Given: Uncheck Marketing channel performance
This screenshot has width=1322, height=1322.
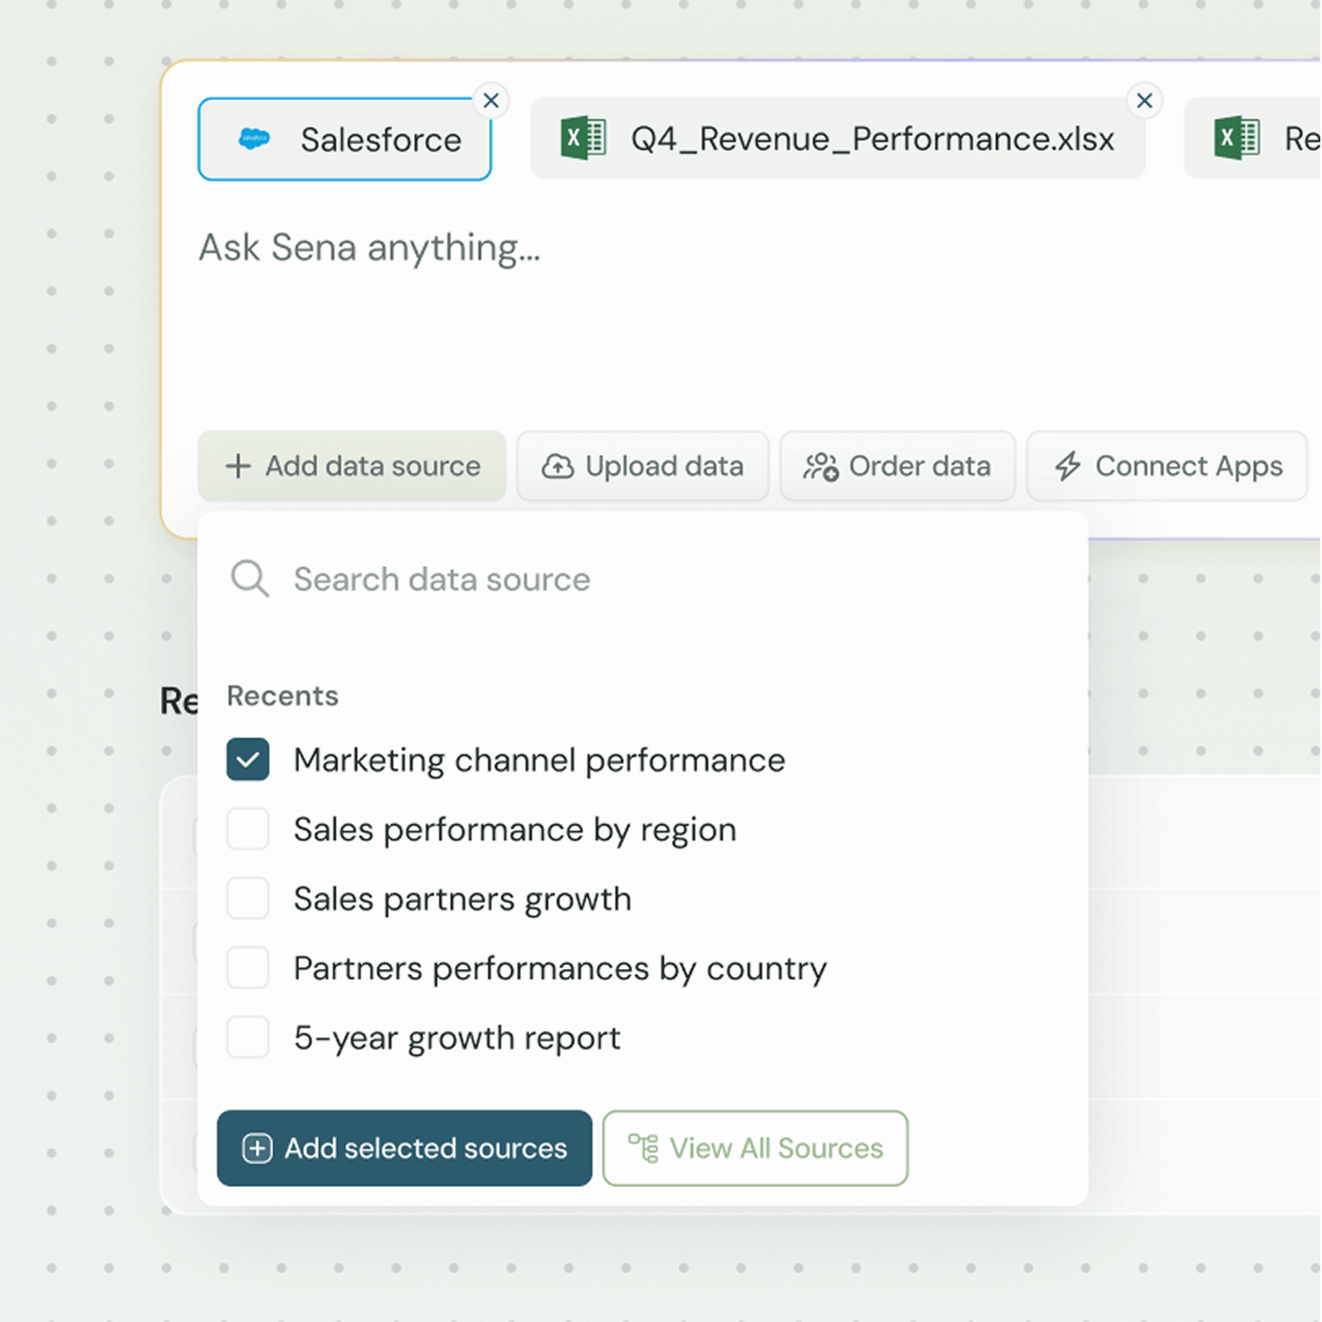Looking at the screenshot, I should [x=248, y=760].
